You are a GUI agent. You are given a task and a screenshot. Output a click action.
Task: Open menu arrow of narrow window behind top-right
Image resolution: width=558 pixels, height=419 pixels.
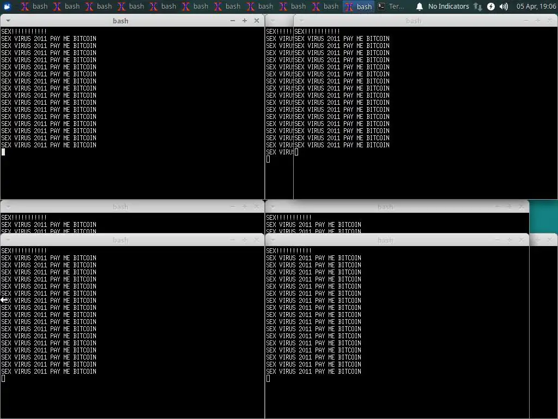point(272,21)
